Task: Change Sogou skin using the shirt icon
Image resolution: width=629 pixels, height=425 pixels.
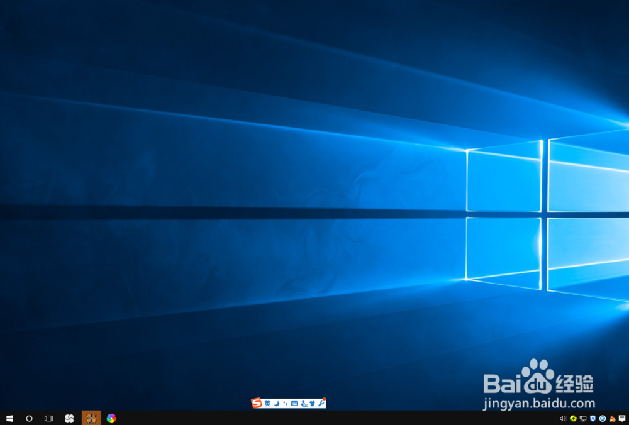Action: click(311, 404)
